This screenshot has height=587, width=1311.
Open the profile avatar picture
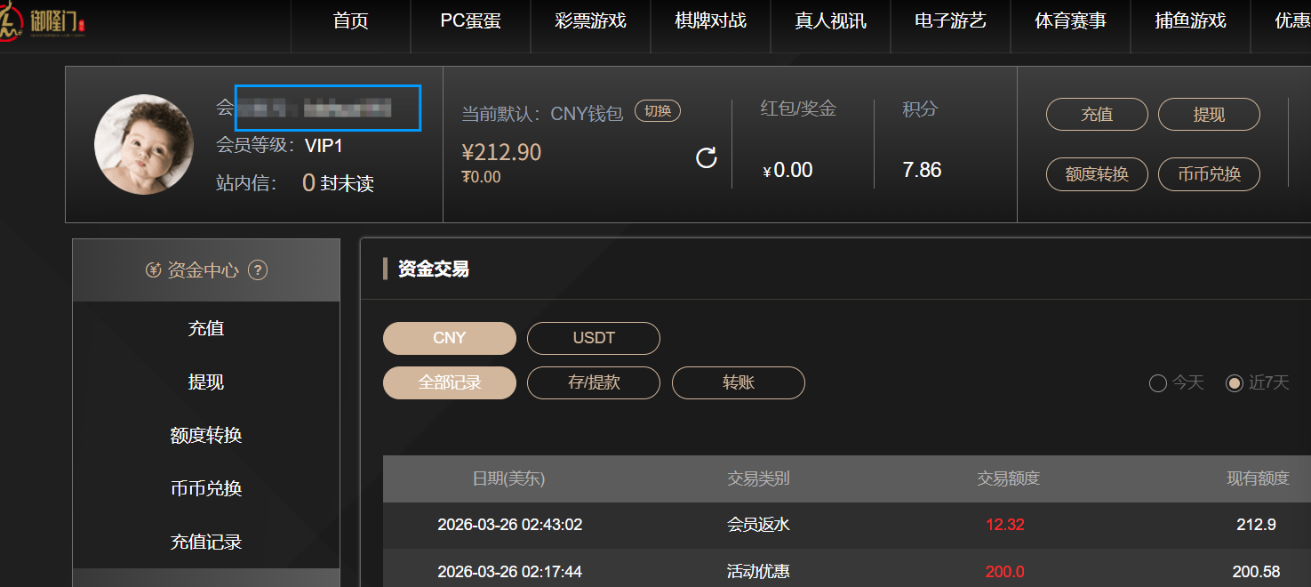tap(144, 144)
